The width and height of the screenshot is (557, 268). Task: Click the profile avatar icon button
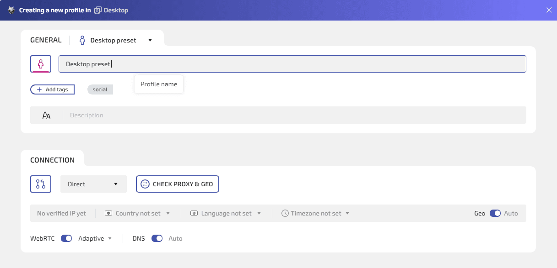point(41,64)
